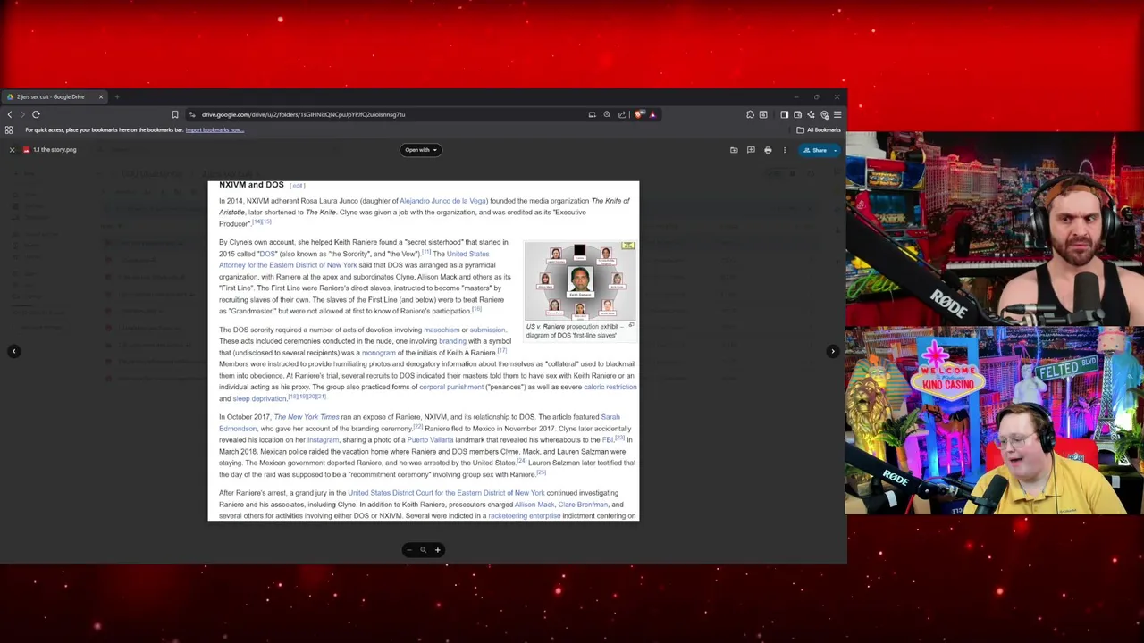Click the 'calorie restriction' text
The height and width of the screenshot is (643, 1144).
pyautogui.click(x=610, y=388)
